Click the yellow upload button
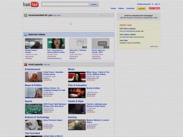The image size is (183, 137). coord(141,8)
